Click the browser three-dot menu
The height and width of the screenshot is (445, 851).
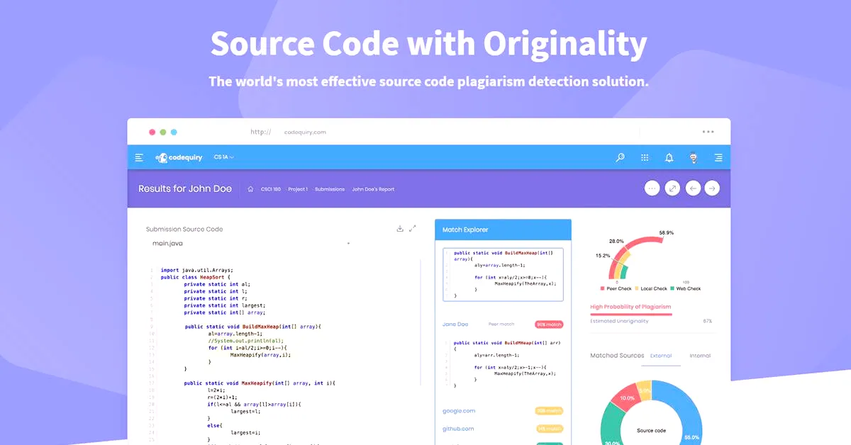click(x=708, y=132)
